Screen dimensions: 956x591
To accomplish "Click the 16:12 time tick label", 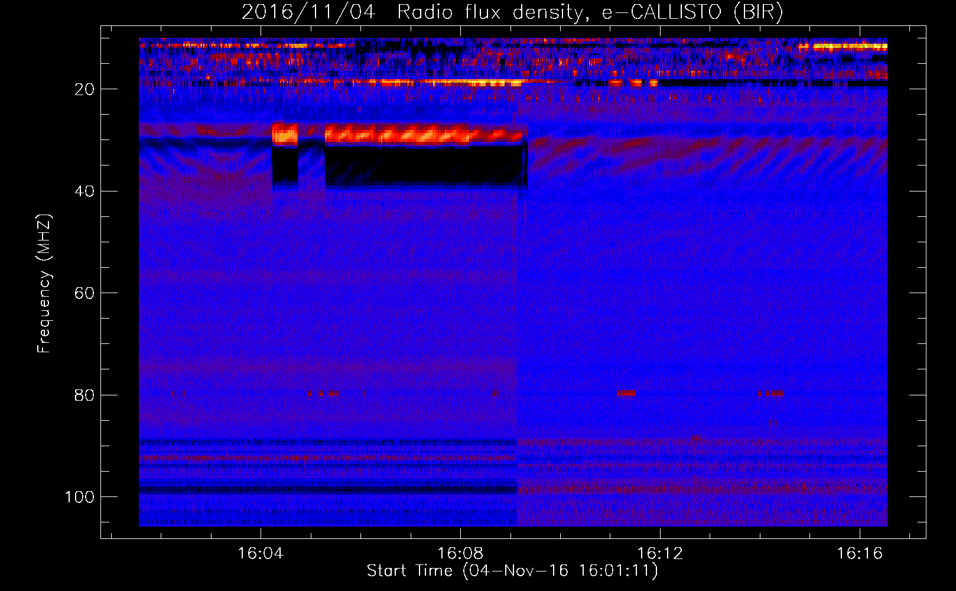I will click(x=660, y=554).
